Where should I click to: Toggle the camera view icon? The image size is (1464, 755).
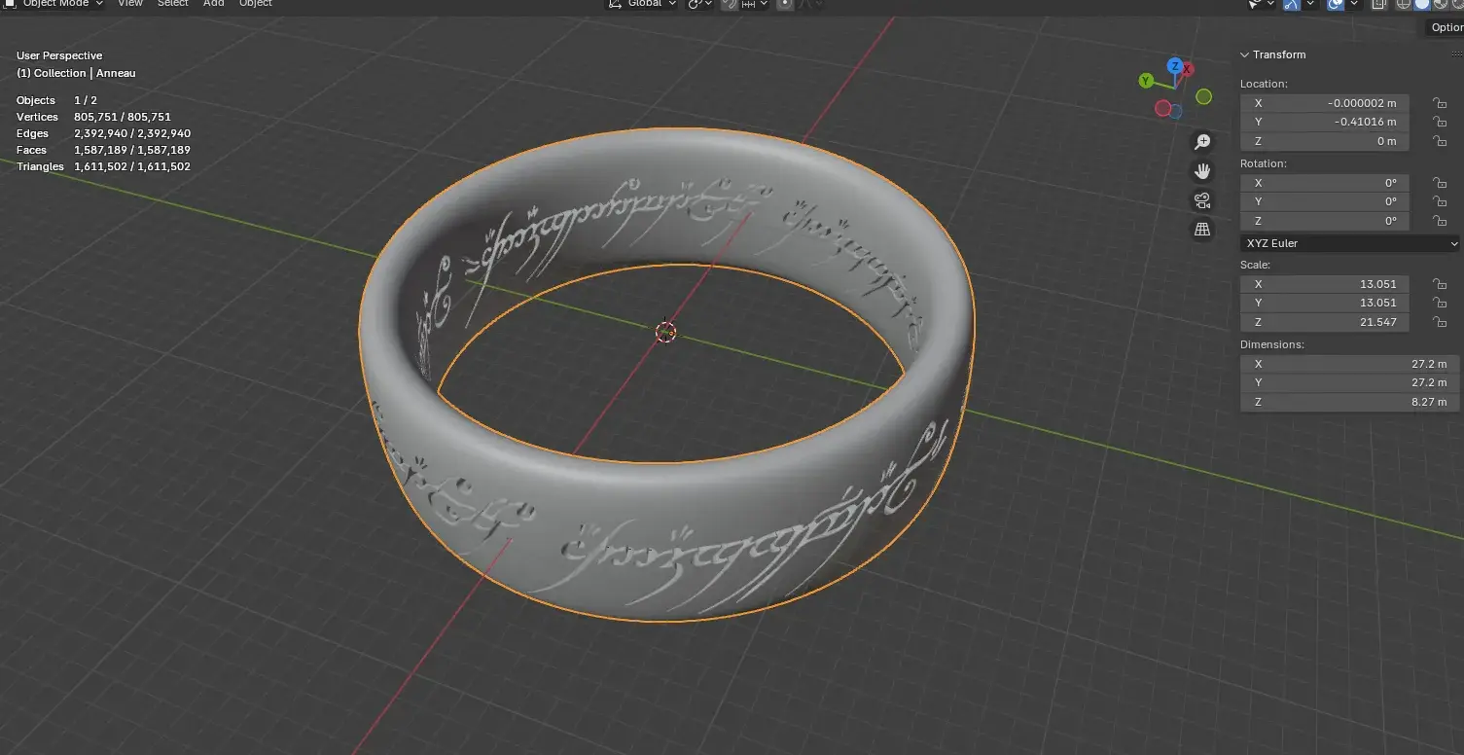[1203, 200]
